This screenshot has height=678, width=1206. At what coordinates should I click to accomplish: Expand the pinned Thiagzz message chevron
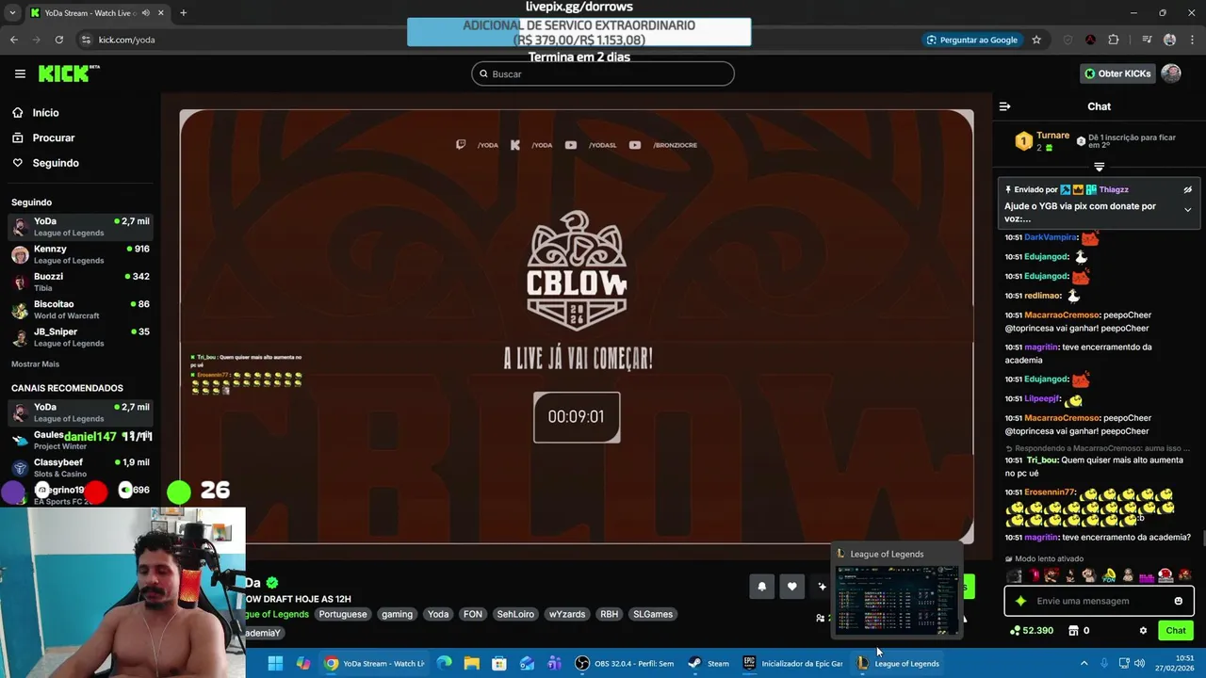coord(1187,210)
